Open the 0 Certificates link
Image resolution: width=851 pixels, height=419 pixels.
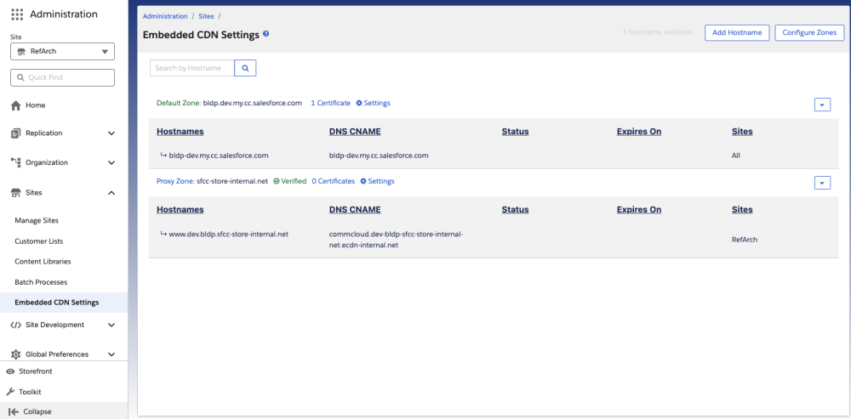(x=334, y=181)
